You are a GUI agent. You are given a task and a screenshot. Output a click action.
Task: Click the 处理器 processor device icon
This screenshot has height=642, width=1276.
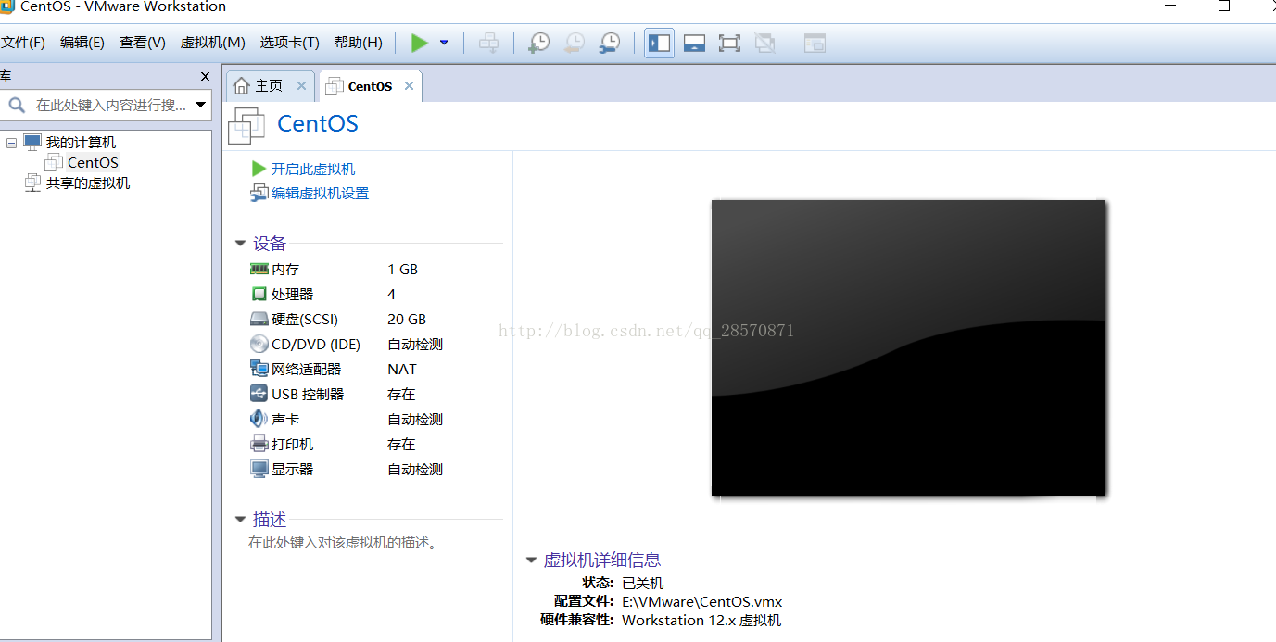coord(259,294)
